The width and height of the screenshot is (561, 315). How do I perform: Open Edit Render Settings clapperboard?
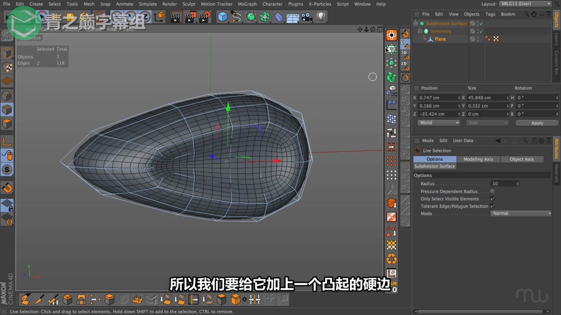coord(205,17)
